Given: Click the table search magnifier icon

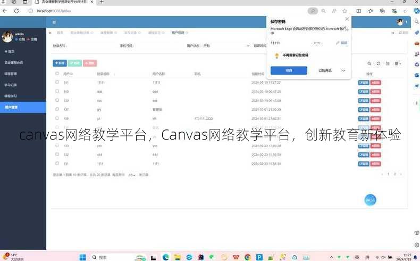Looking at the screenshot, I should 369,63.
